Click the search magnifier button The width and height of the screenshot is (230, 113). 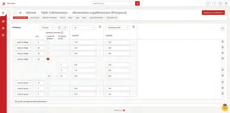[x=137, y=3]
